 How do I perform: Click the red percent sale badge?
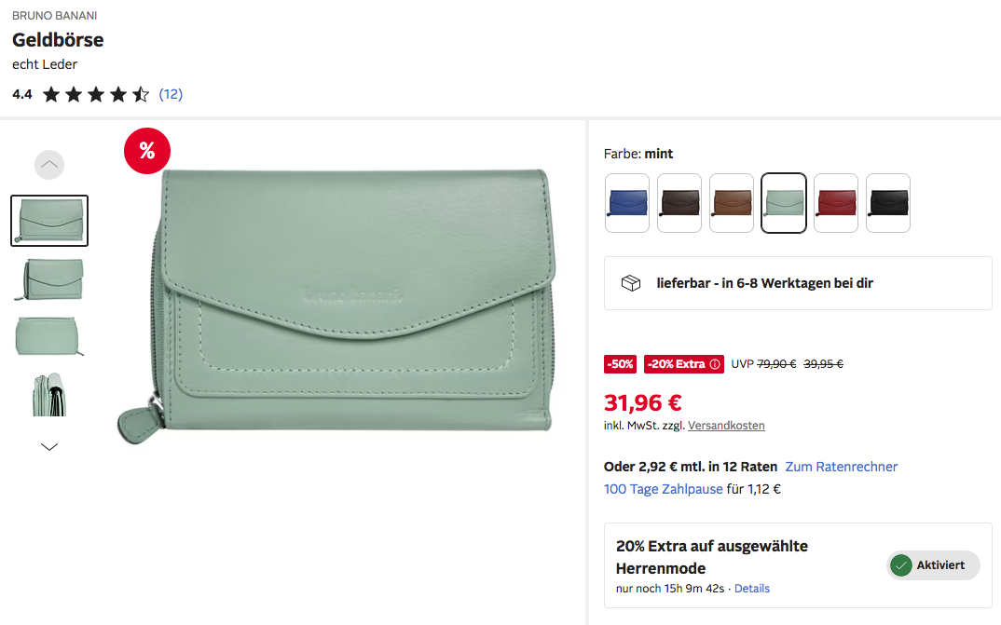147,151
